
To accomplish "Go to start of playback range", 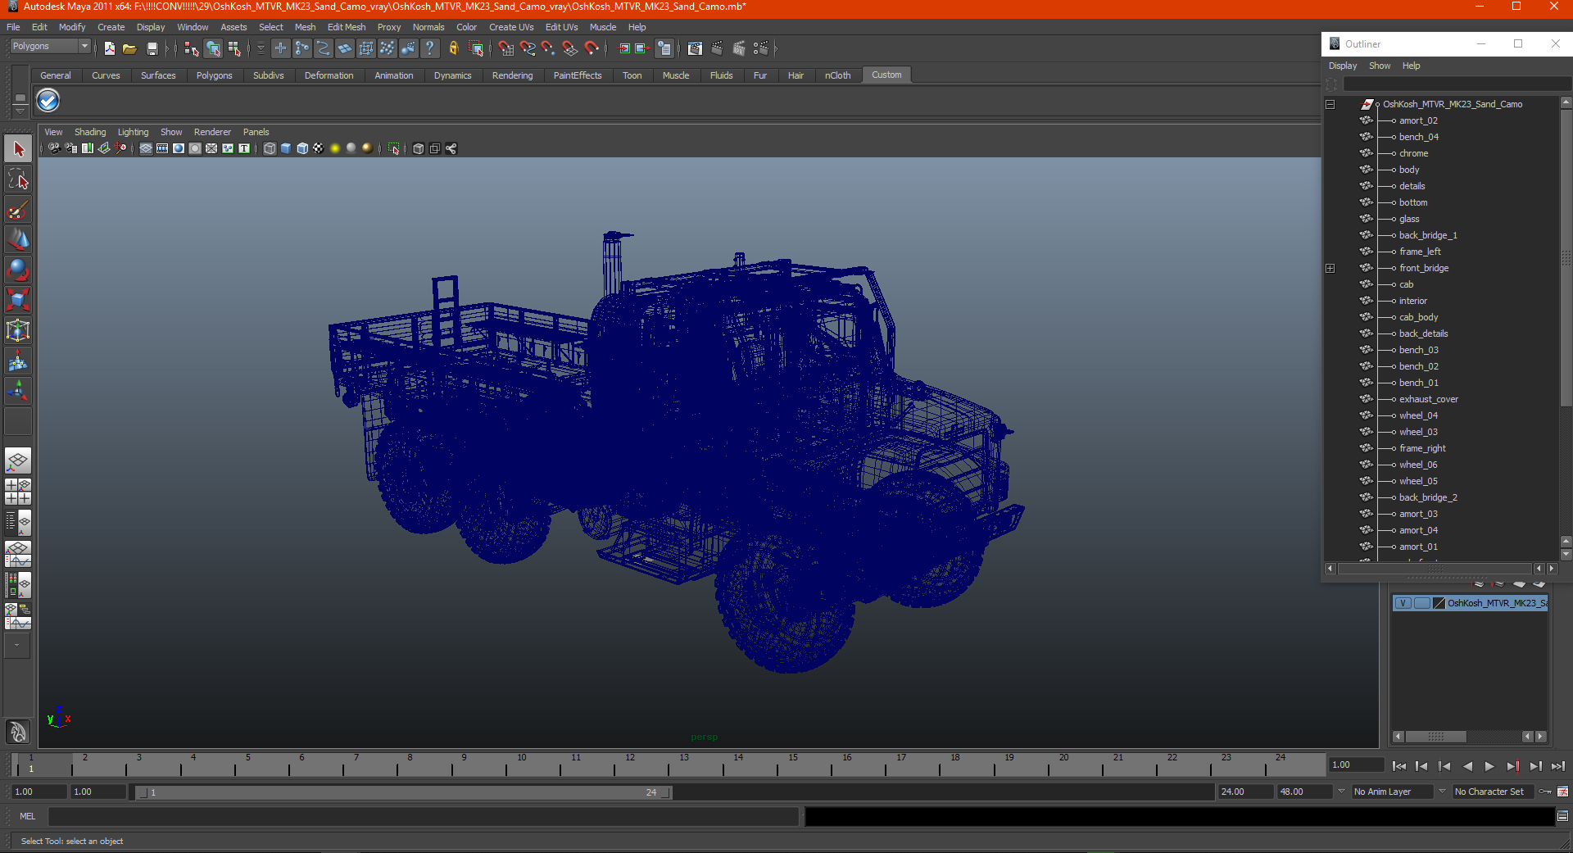I will point(1399,766).
